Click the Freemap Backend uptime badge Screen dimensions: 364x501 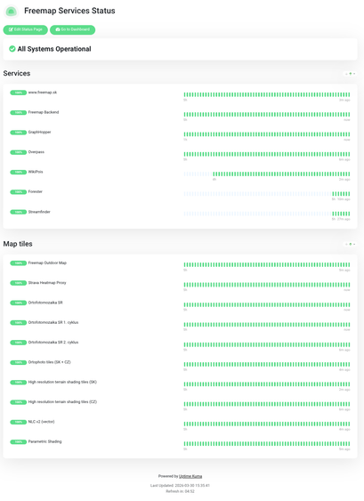[18, 112]
